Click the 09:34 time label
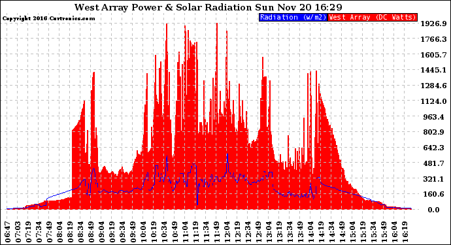 [122, 232]
